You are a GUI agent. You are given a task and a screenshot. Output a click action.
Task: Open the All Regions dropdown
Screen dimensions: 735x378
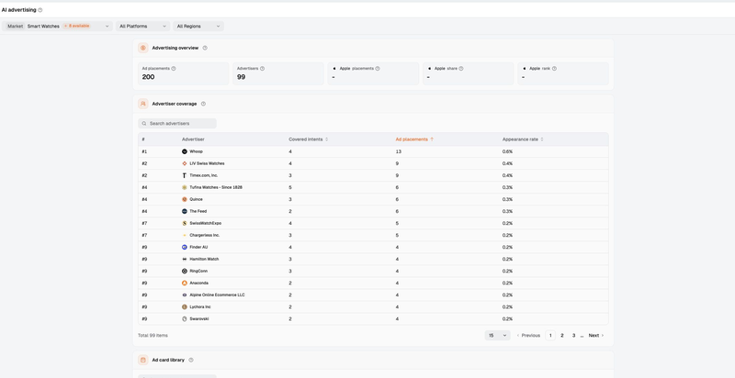(198, 27)
